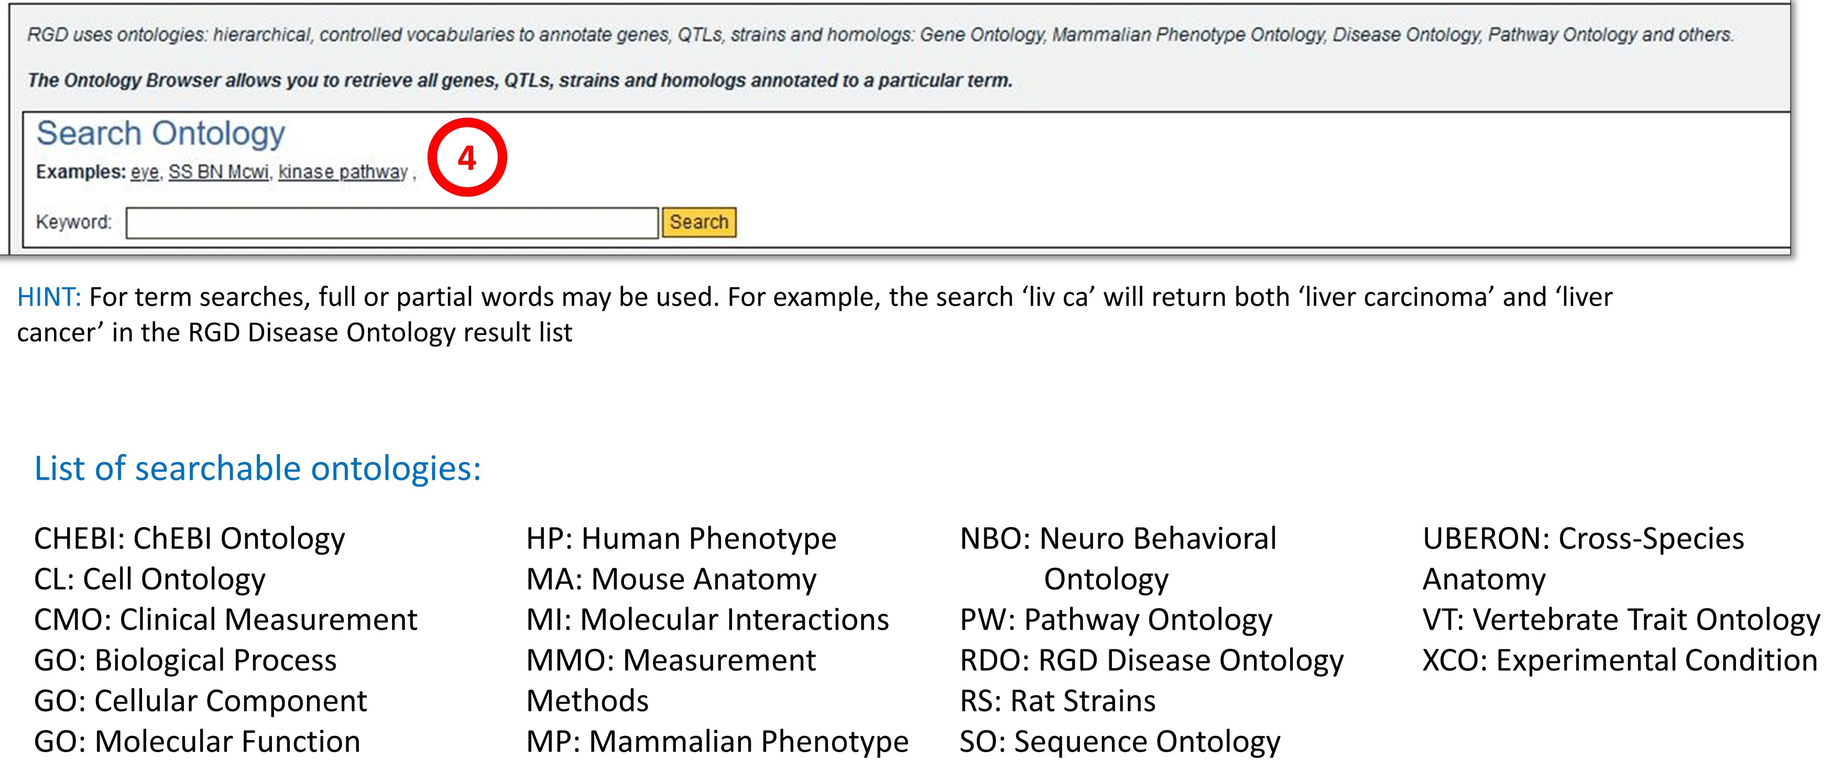Select the GO: Biological Process entry

[185, 660]
